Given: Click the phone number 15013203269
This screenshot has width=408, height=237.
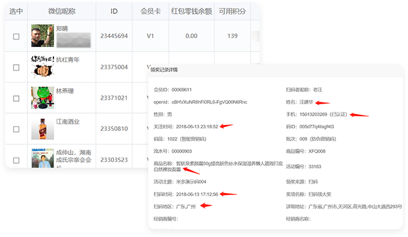Looking at the screenshot, I should click(313, 114).
